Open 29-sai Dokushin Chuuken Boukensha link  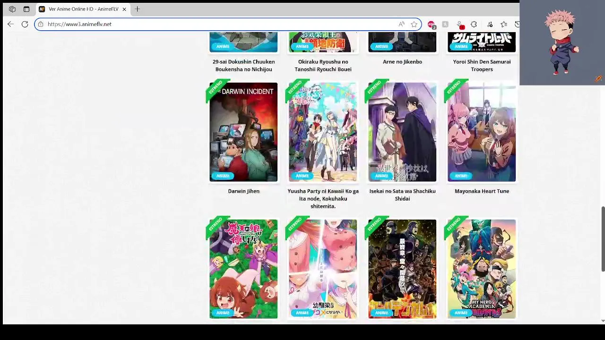(243, 66)
